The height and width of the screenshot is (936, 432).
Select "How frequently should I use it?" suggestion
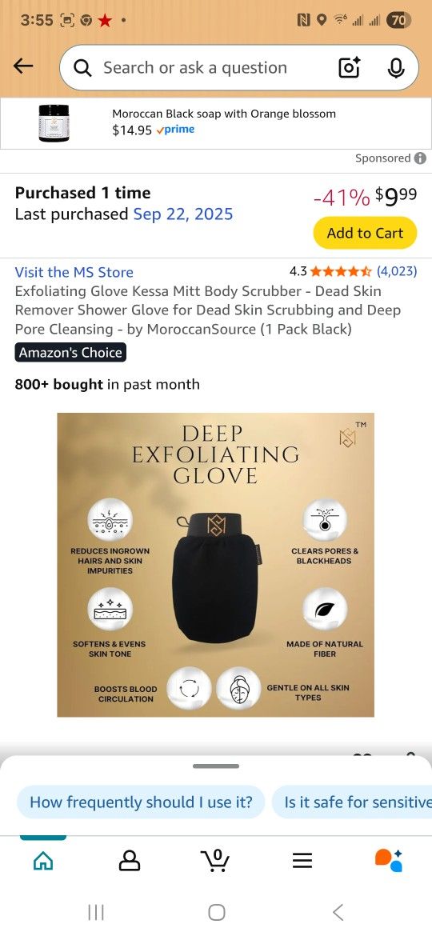(141, 802)
